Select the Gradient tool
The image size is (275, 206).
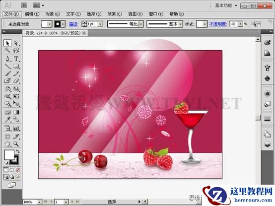coord(16,112)
